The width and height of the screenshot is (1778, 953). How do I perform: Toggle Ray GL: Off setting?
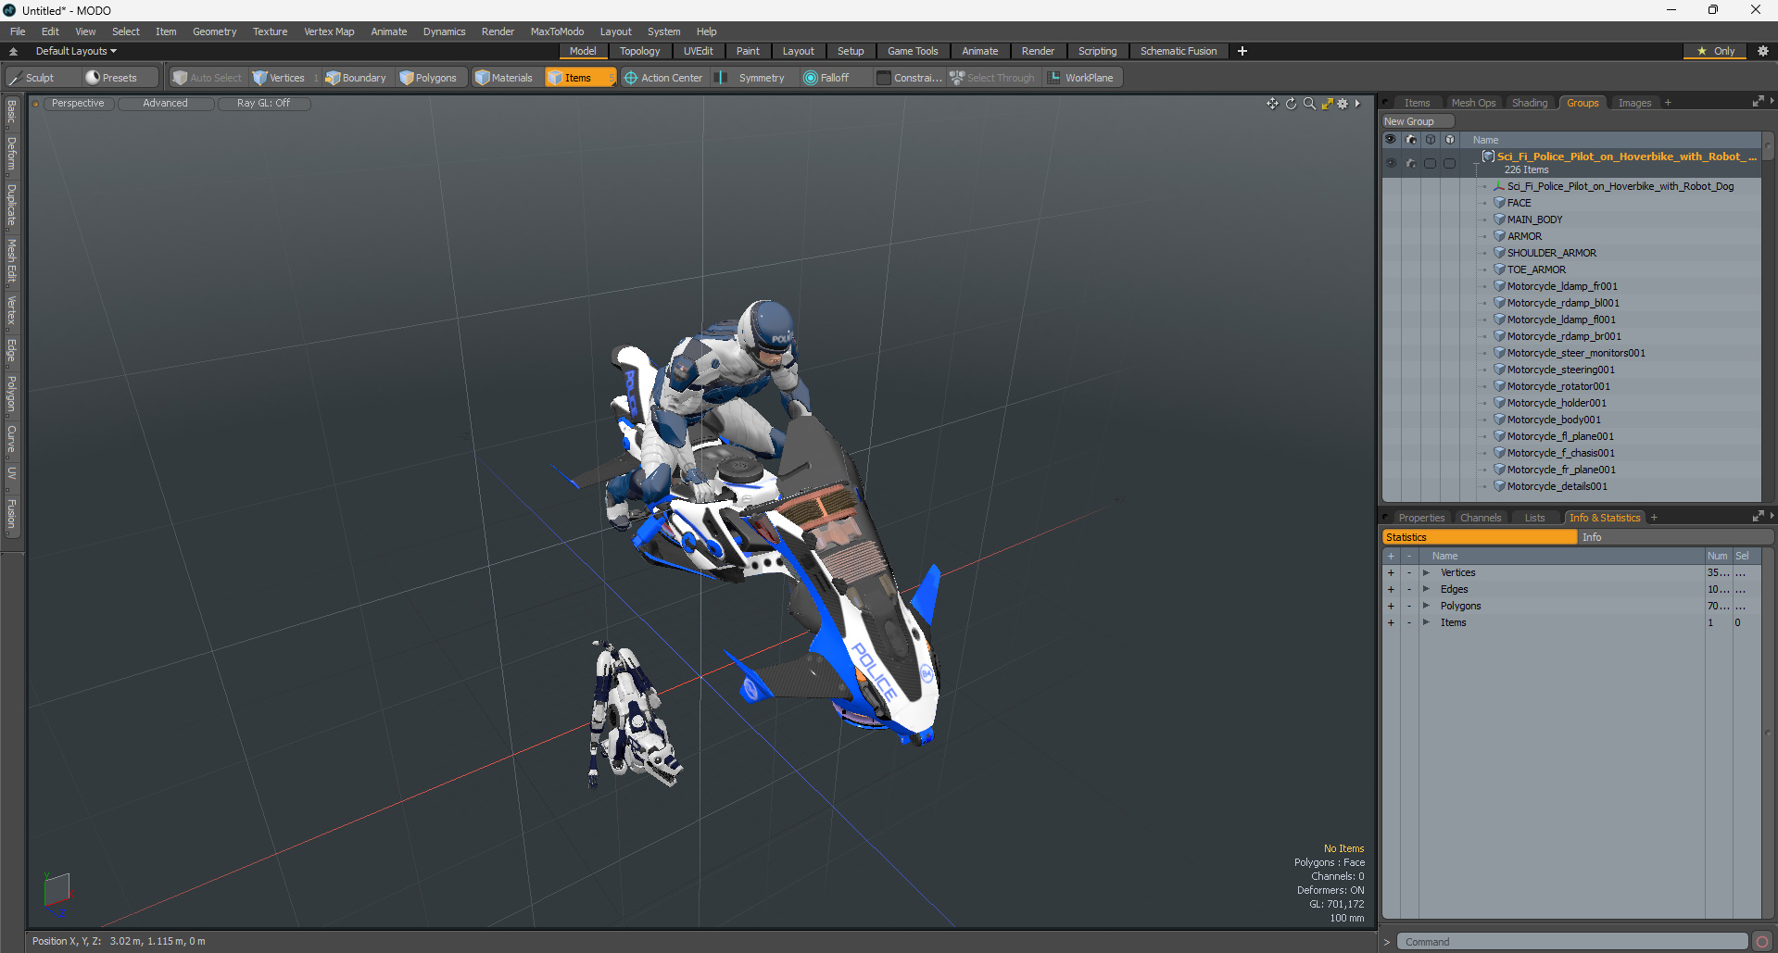[264, 104]
